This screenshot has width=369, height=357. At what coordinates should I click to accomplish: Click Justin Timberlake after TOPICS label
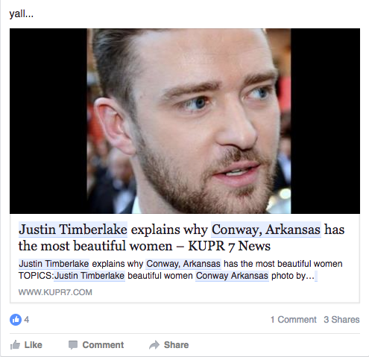point(89,276)
